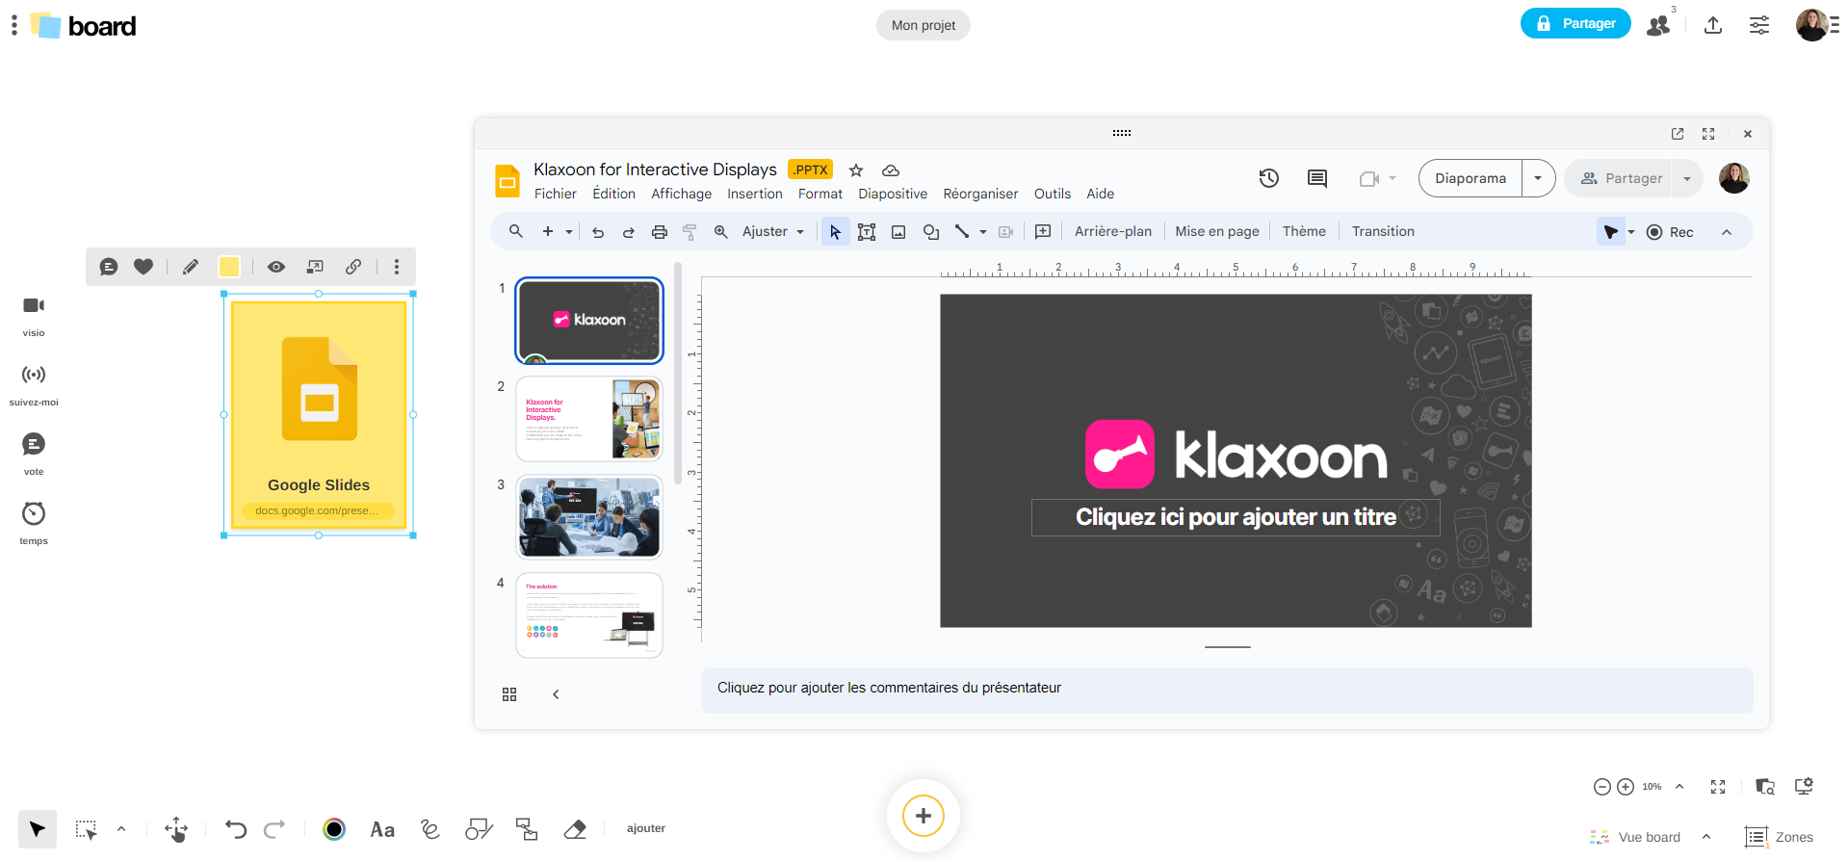Click the Arrière-plan button
Screen dimensions: 1848x861
pyautogui.click(x=1112, y=232)
